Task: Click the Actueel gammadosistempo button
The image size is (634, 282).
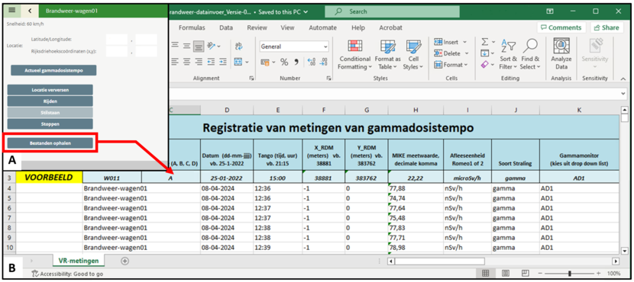Action: (x=53, y=70)
